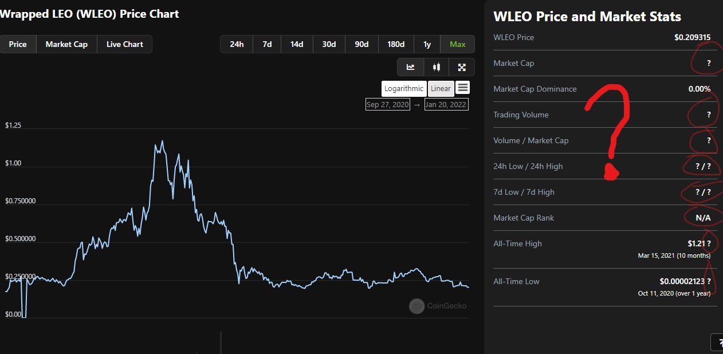The height and width of the screenshot is (354, 723).
Task: Edit the Jan 20, 2022 end date field
Action: point(446,104)
